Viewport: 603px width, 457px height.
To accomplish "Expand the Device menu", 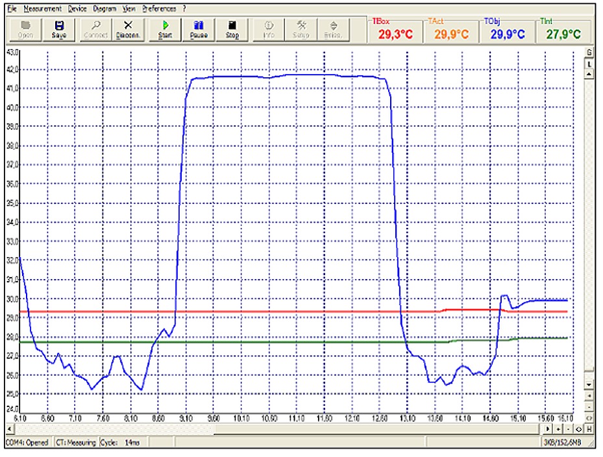I will 77,9.
